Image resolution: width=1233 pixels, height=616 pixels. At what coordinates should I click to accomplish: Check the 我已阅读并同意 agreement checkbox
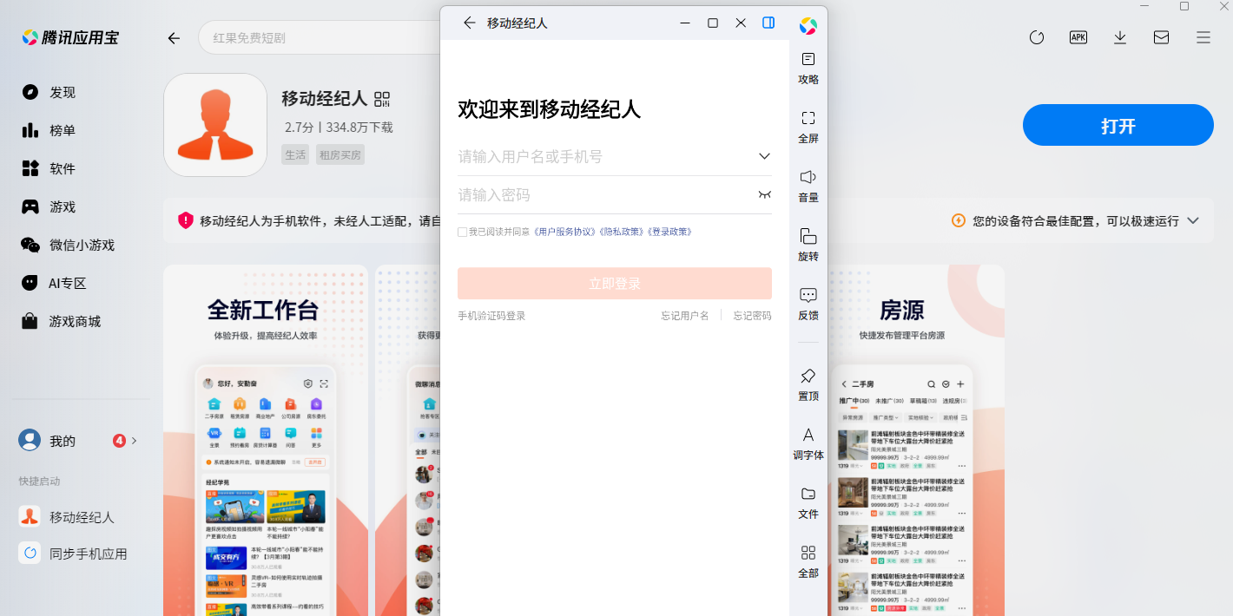[462, 232]
